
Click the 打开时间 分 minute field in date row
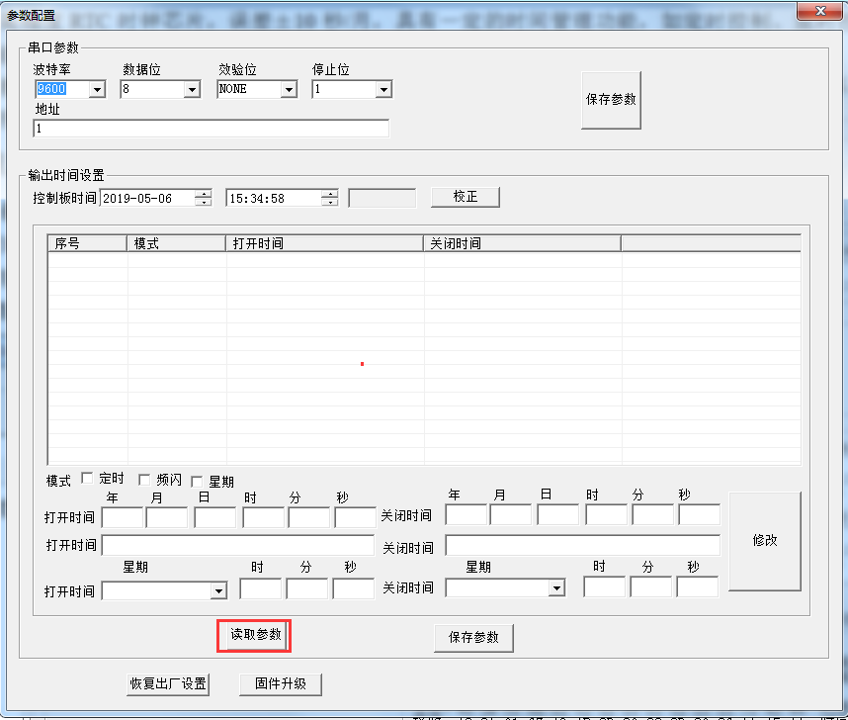[308, 517]
